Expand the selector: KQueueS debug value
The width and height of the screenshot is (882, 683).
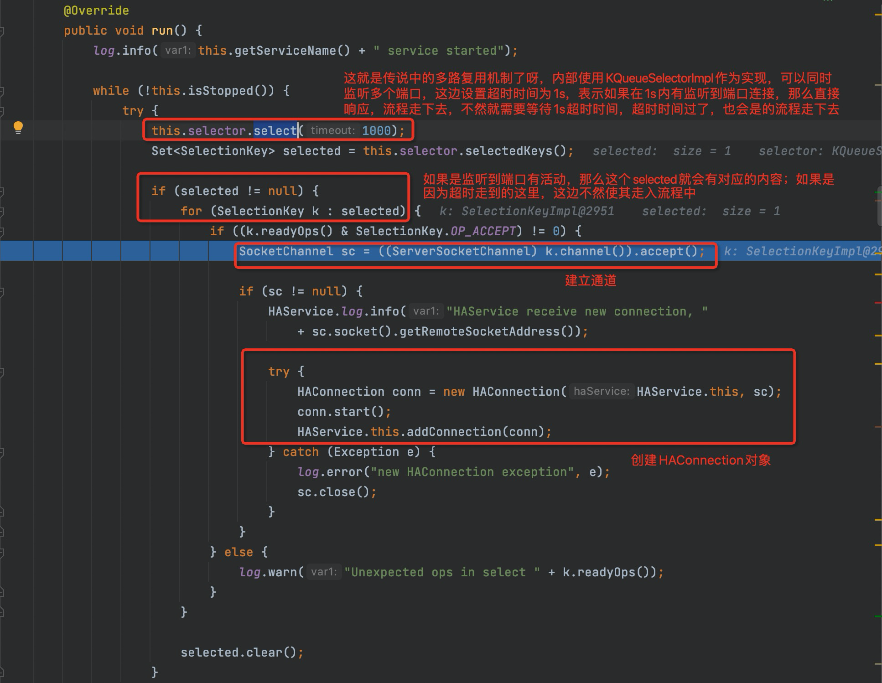pos(823,150)
